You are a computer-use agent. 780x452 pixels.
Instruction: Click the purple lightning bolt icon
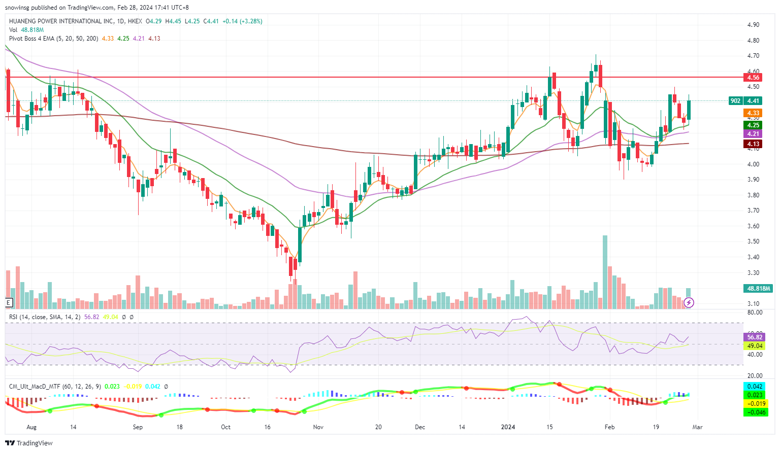tap(689, 303)
